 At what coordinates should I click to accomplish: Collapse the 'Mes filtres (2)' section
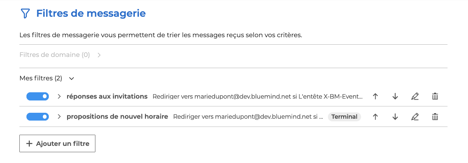point(72,79)
